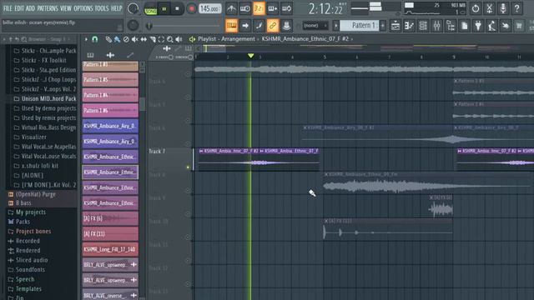Open help with question mark icon
This screenshot has height=300, width=534.
pos(517,8)
